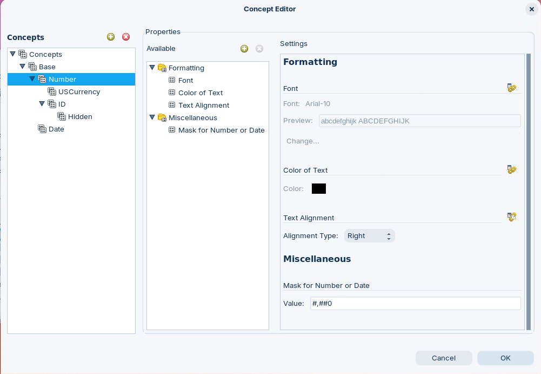Image resolution: width=541 pixels, height=374 pixels.
Task: Click the black text color swatch
Action: point(319,189)
